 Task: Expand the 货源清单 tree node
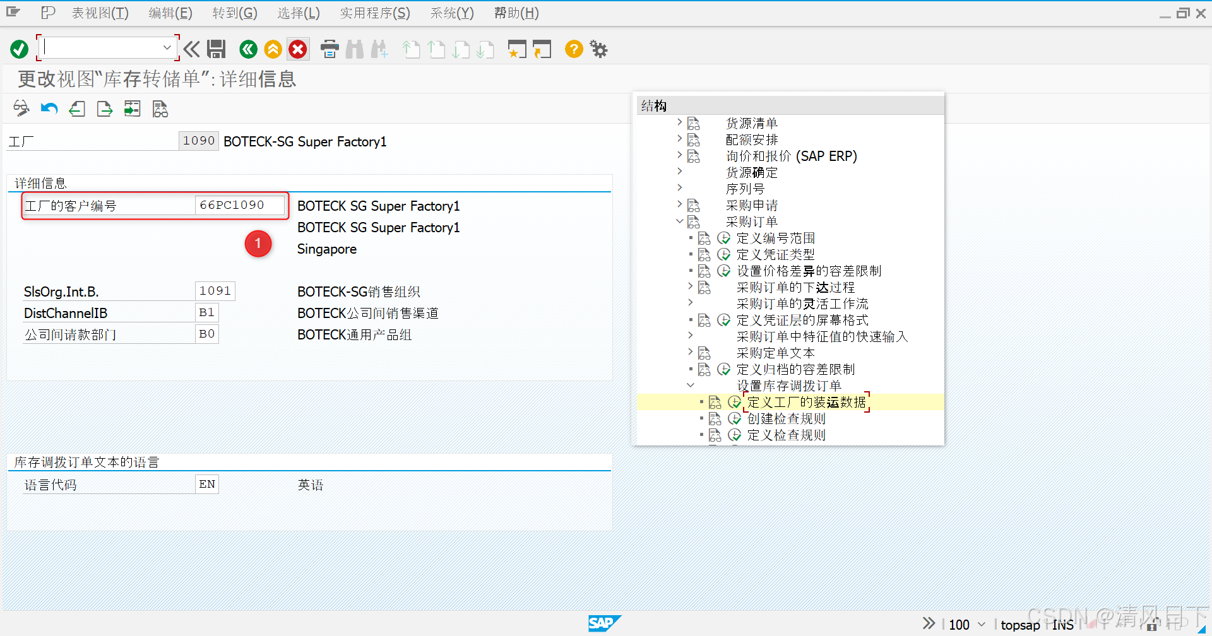pos(679,122)
